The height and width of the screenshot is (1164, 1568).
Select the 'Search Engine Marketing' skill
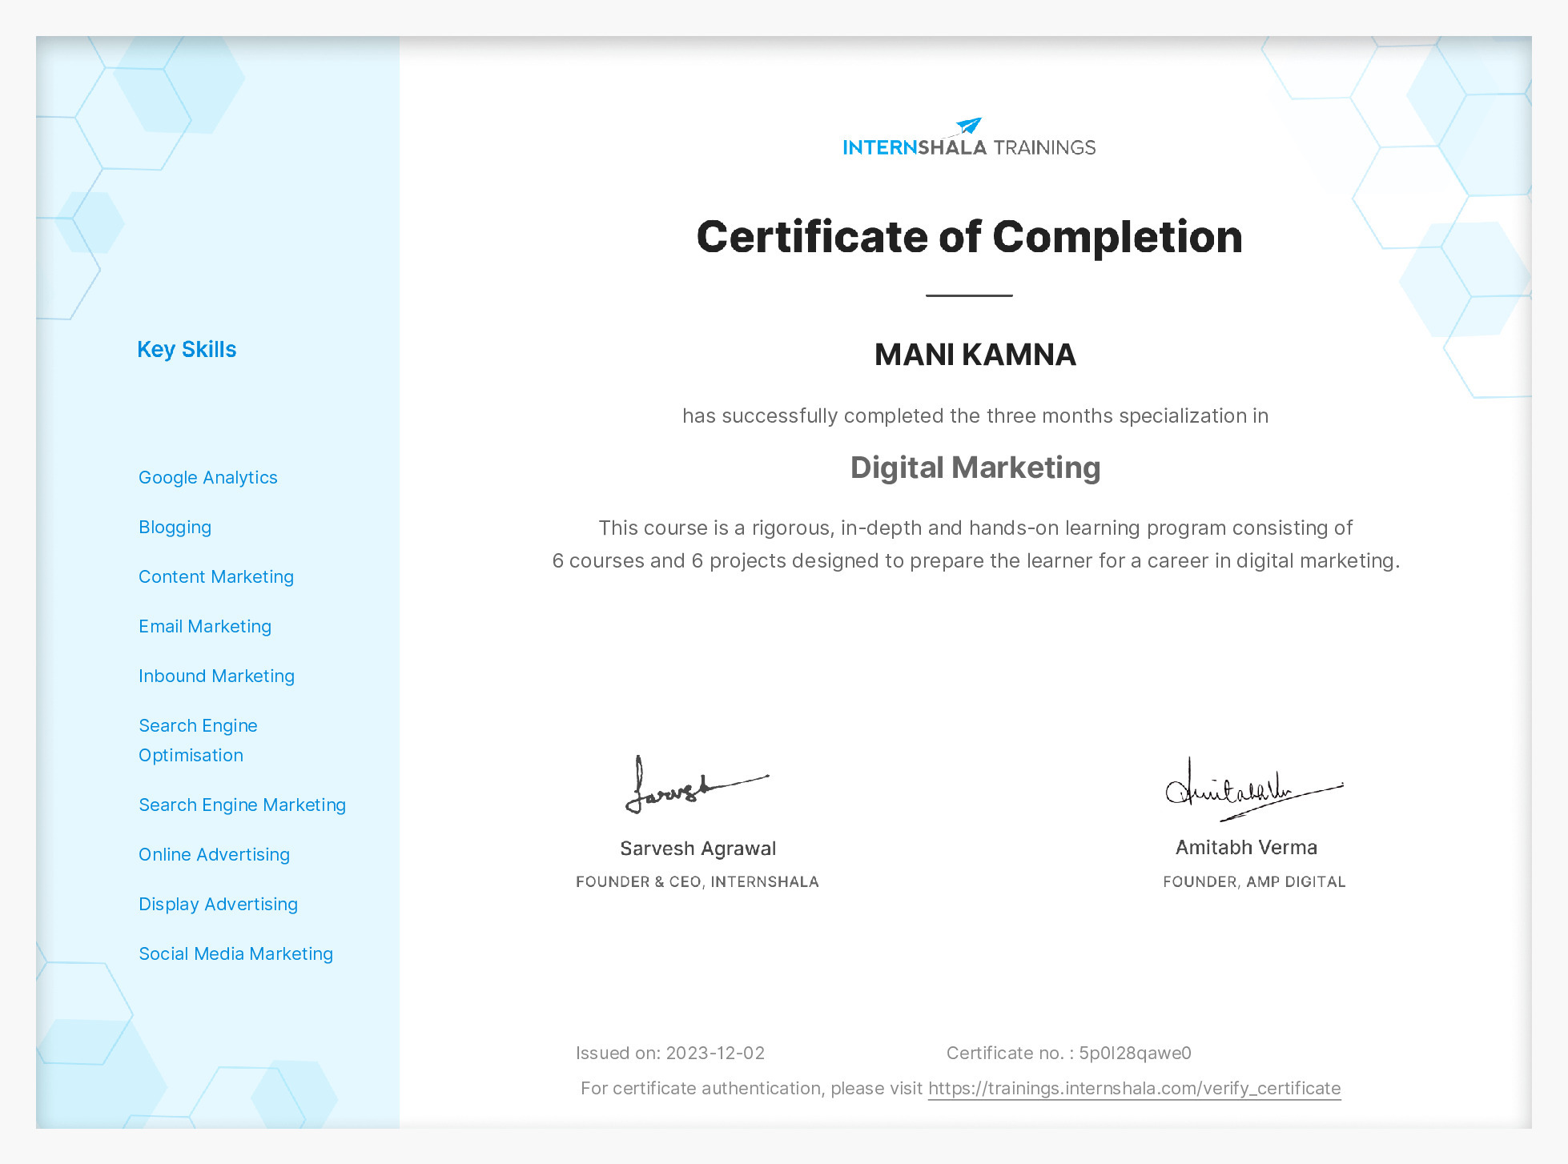243,805
